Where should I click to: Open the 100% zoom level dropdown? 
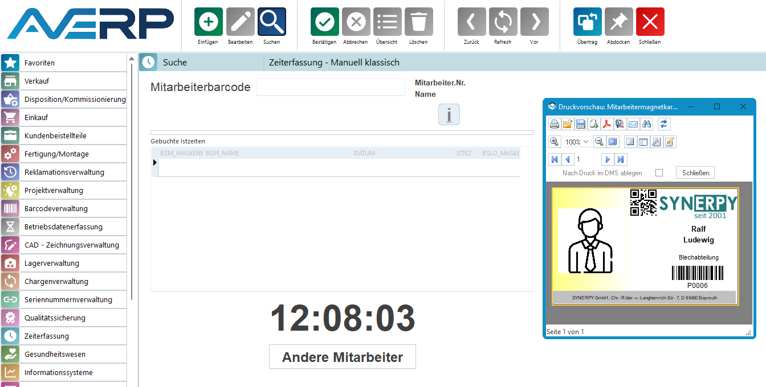577,142
